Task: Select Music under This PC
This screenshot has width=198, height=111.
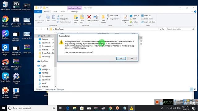Action: pos(43,83)
